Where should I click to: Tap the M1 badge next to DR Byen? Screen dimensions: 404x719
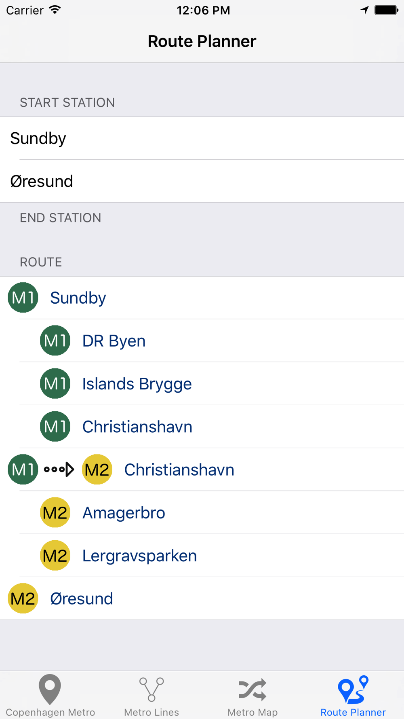pos(55,340)
